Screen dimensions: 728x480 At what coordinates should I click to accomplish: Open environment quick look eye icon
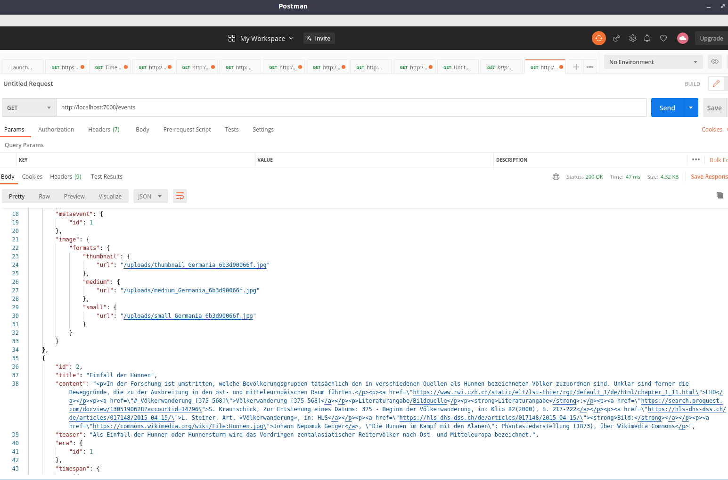[x=715, y=62]
